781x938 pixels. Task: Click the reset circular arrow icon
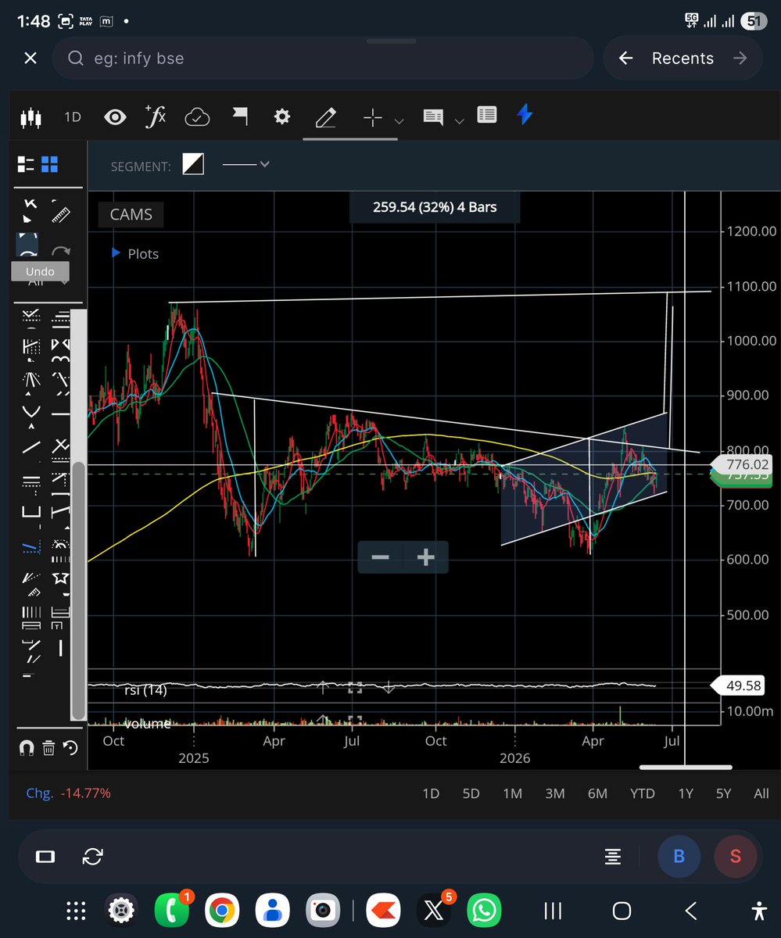70,749
